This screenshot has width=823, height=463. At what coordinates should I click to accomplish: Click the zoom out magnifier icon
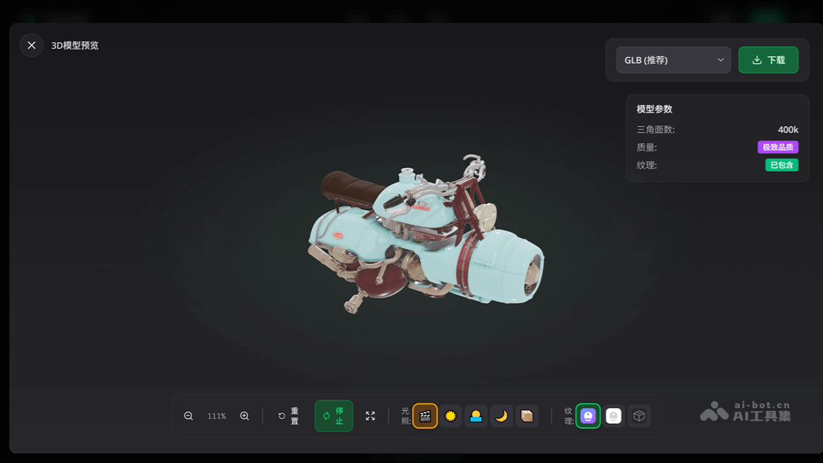(x=189, y=416)
